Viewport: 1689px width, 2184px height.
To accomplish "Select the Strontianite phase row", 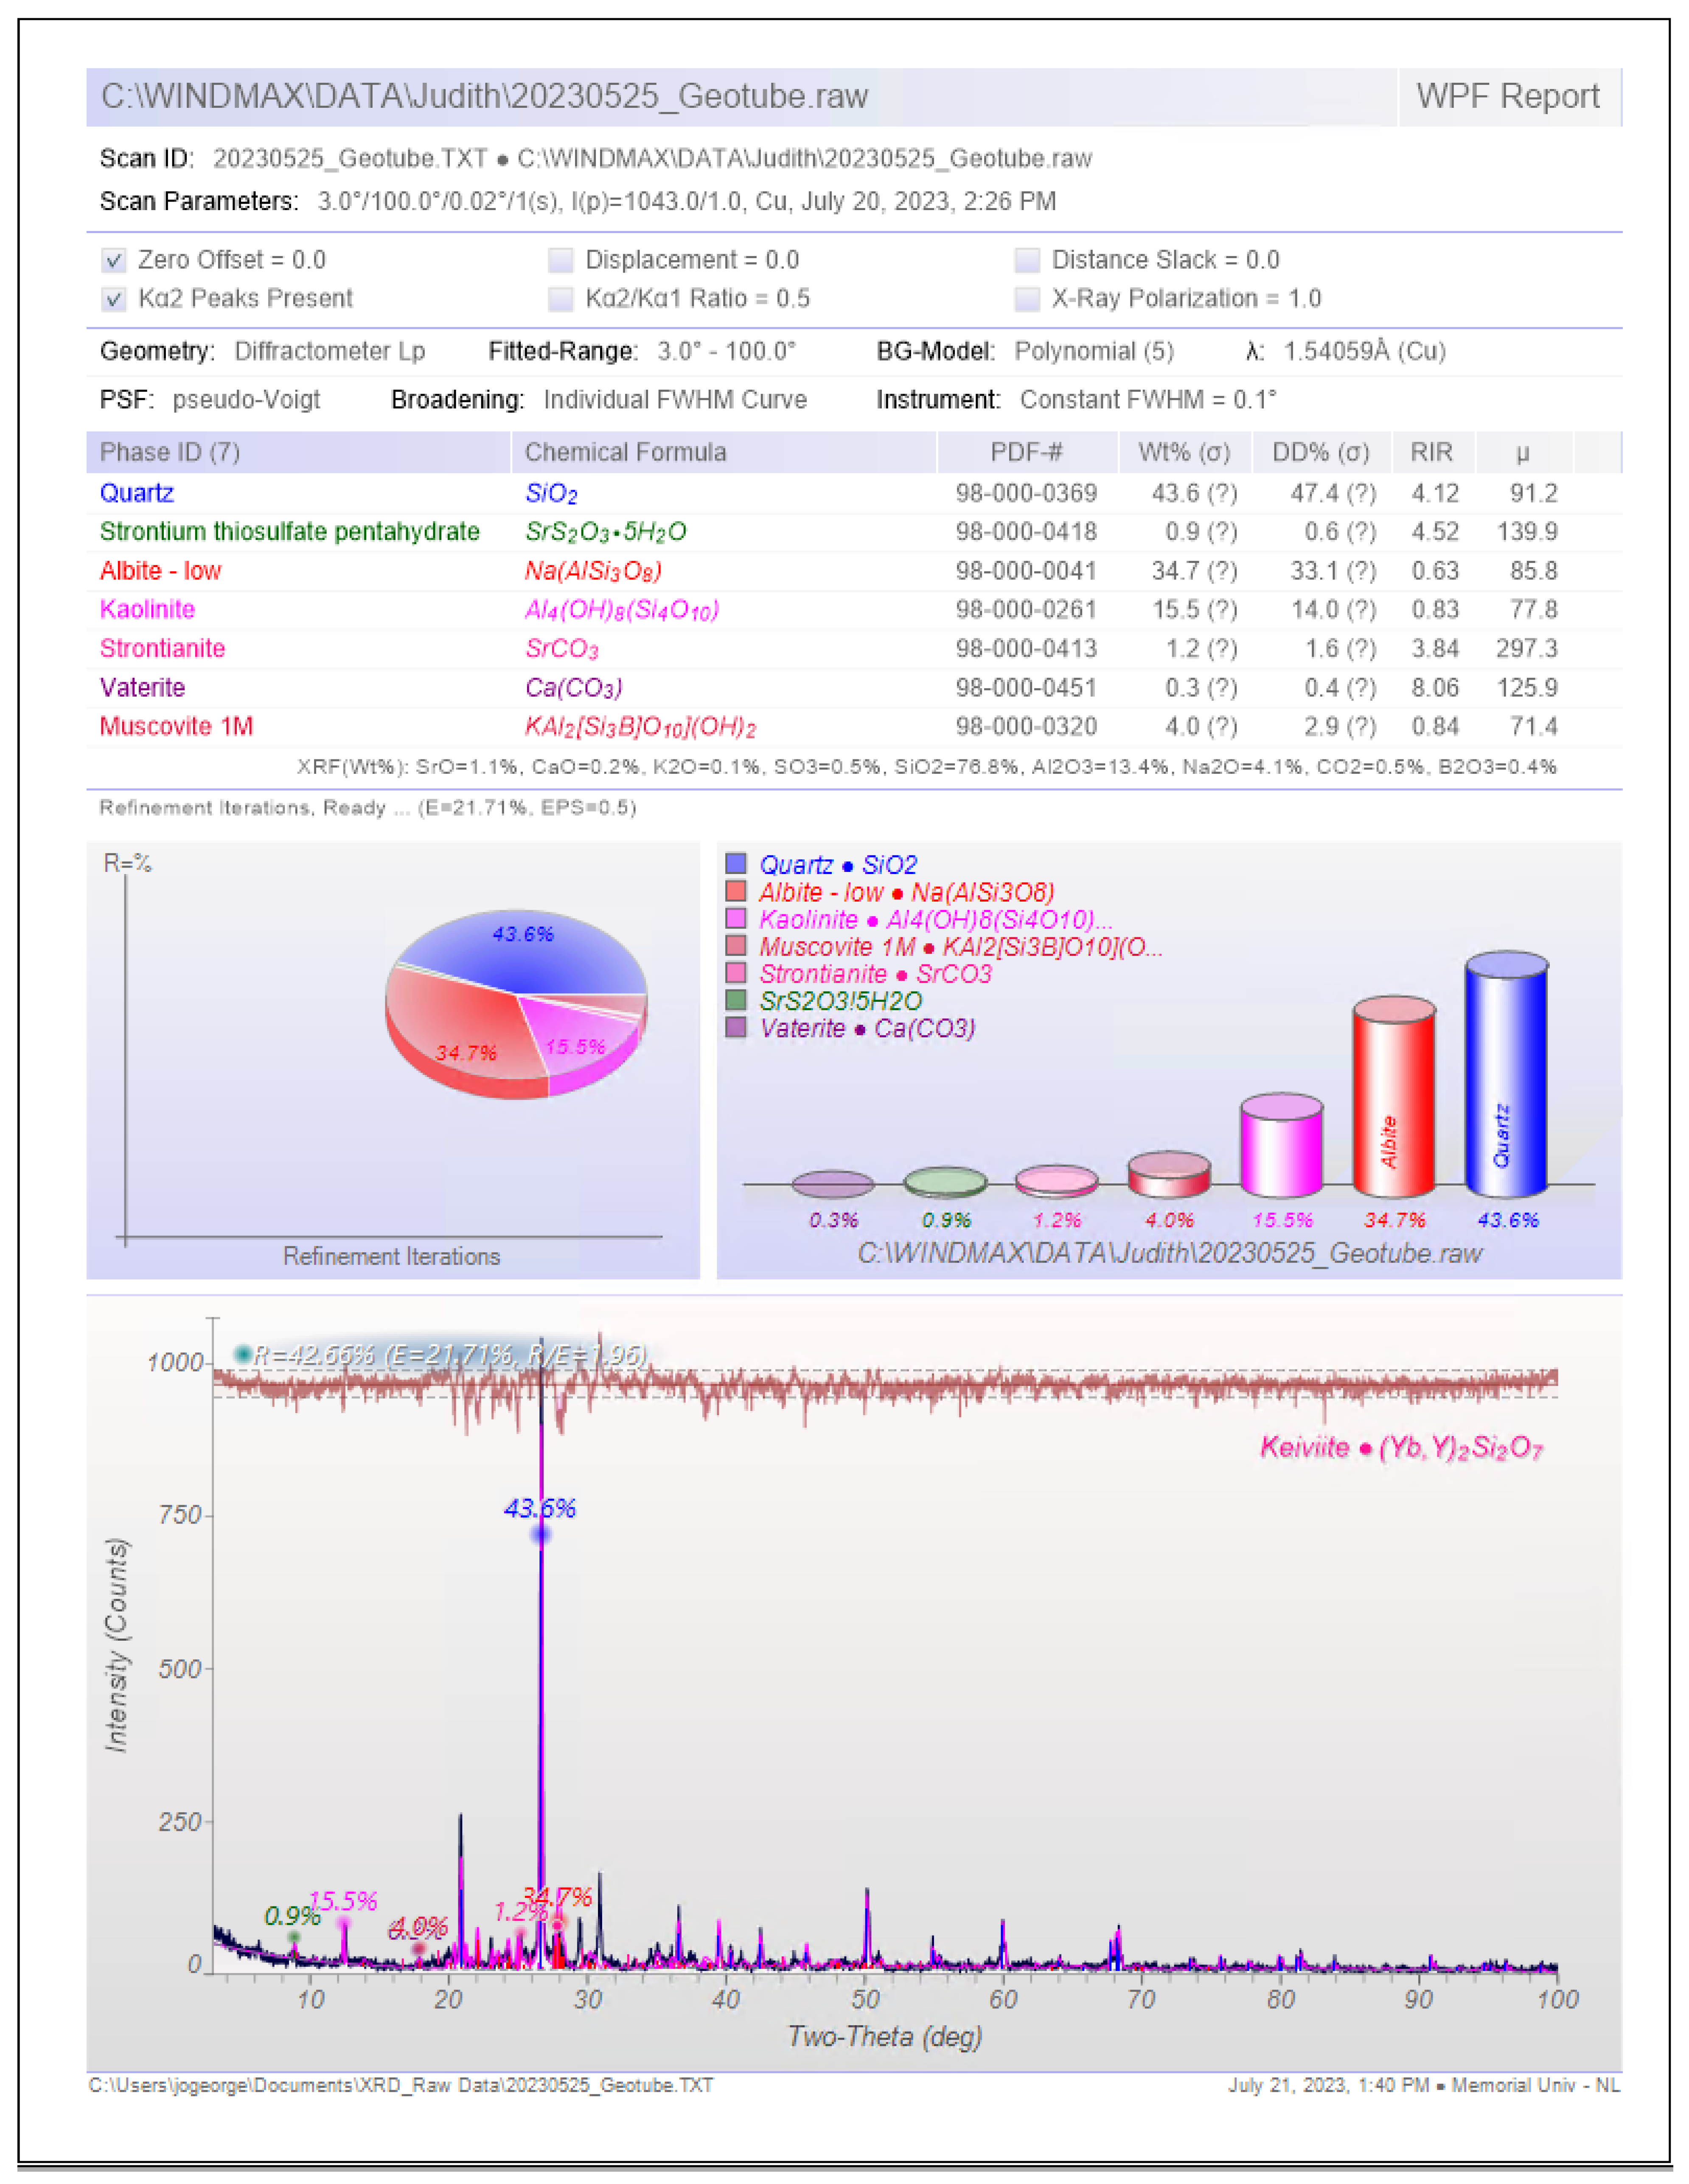I will [x=162, y=648].
